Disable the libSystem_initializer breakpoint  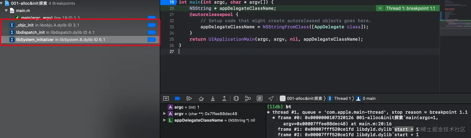coord(152,40)
